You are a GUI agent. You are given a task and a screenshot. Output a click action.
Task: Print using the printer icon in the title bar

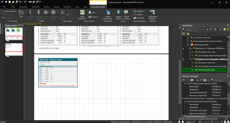tap(30, 2)
